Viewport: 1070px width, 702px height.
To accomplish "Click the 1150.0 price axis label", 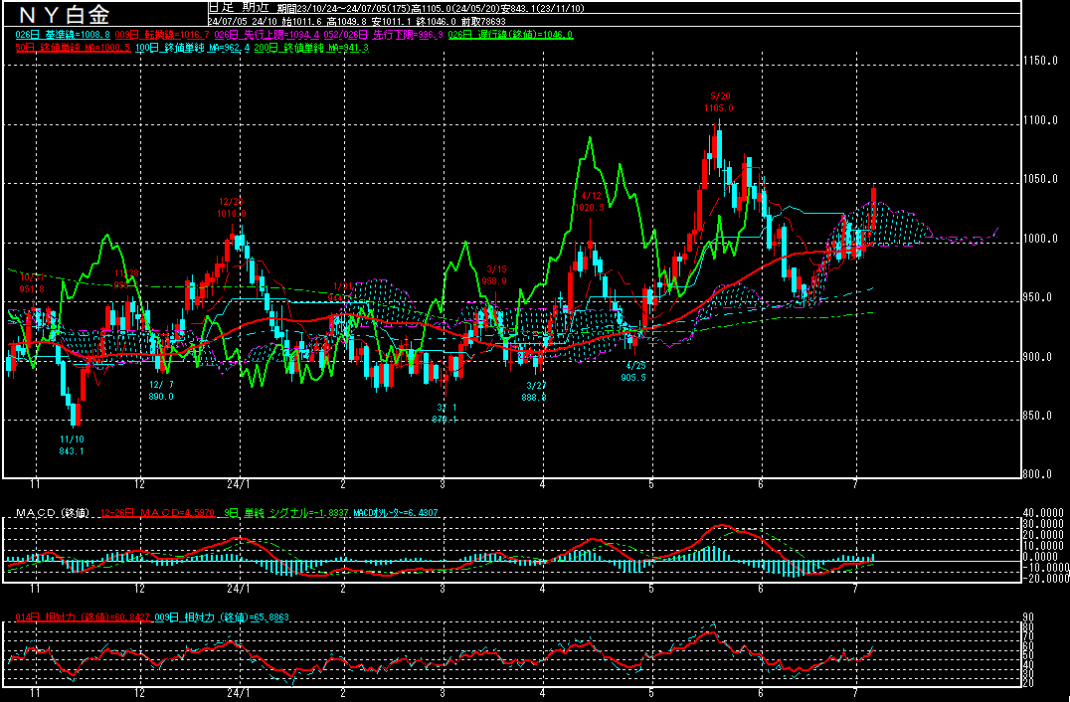I will (1040, 62).
